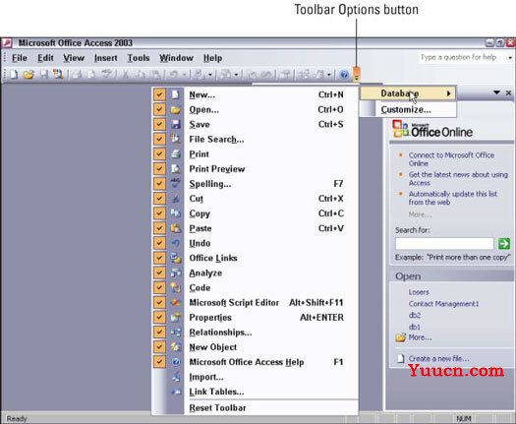Click the green search Go arrow button
Screen dimensions: 516x424
coord(504,244)
